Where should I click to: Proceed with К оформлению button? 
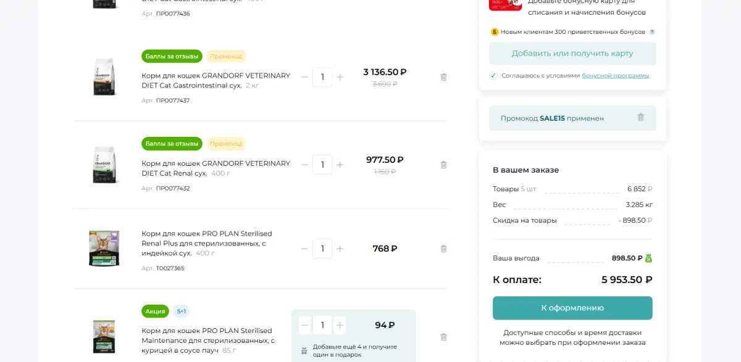point(572,308)
